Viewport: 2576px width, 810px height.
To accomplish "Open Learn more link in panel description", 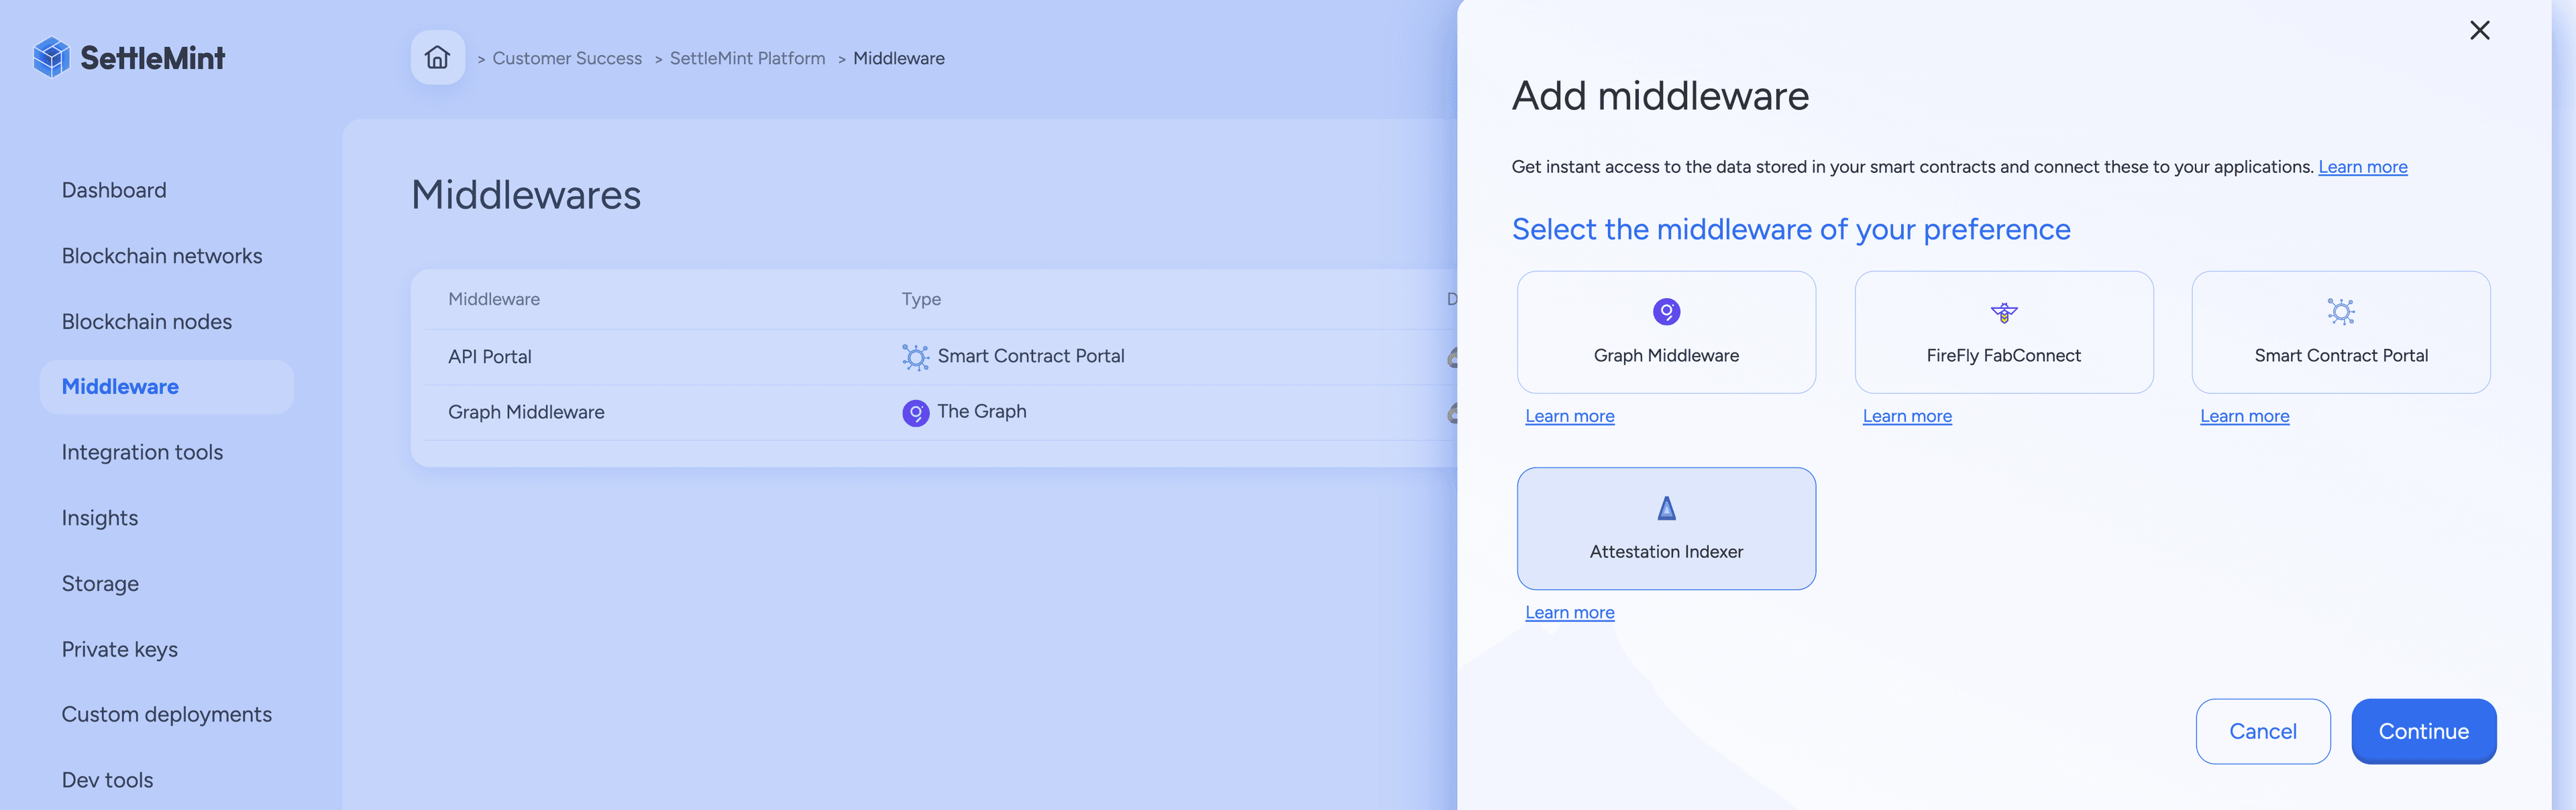I will 2362,167.
